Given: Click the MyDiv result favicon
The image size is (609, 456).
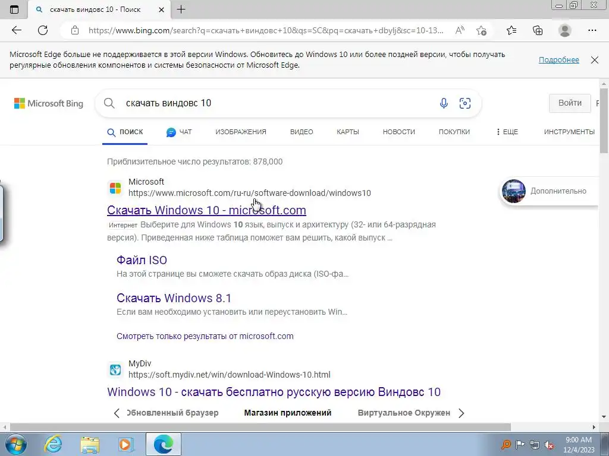Looking at the screenshot, I should [115, 369].
